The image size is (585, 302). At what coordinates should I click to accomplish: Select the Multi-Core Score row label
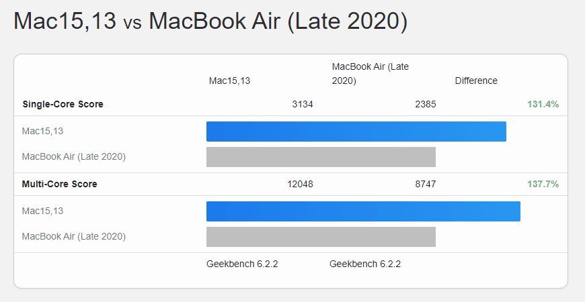pos(59,184)
